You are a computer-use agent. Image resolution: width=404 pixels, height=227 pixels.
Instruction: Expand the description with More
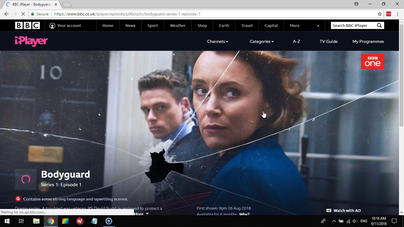click(x=141, y=214)
